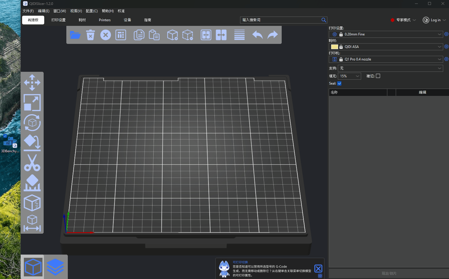Expand the 支持 (support) dropdown

pos(390,68)
